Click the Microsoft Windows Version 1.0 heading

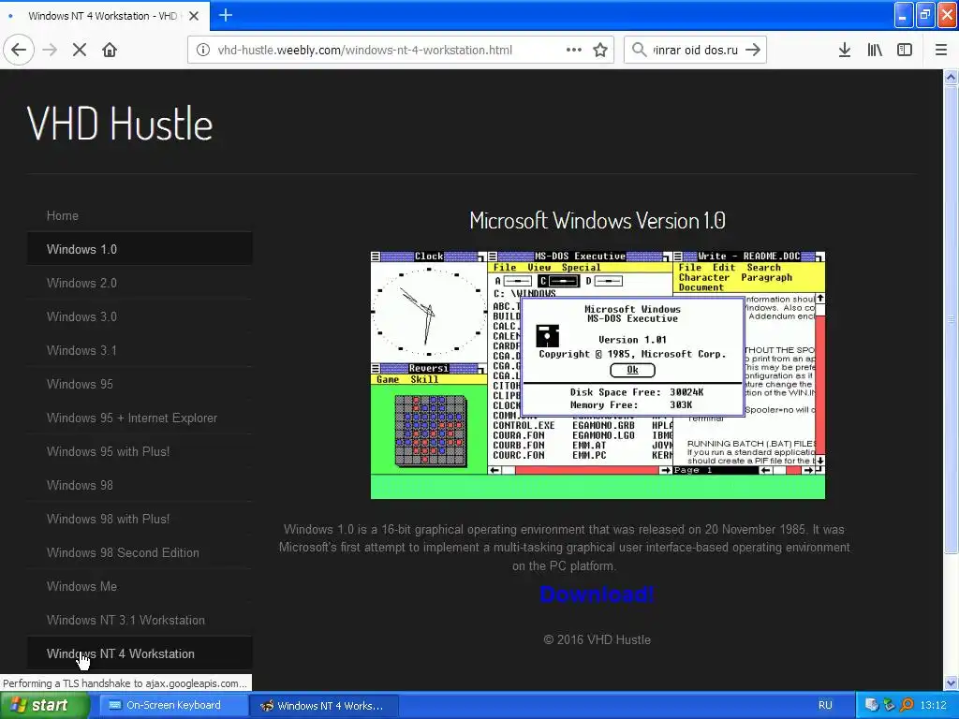coord(598,220)
